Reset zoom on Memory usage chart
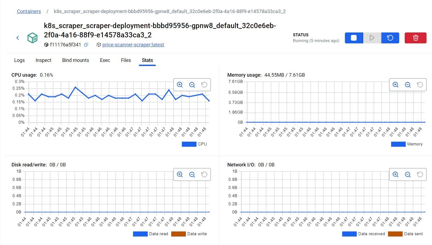 click(x=420, y=85)
